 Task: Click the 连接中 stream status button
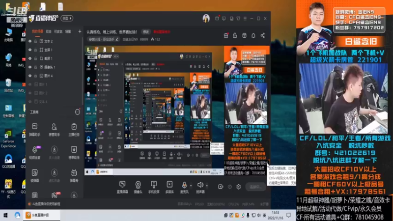point(255,187)
